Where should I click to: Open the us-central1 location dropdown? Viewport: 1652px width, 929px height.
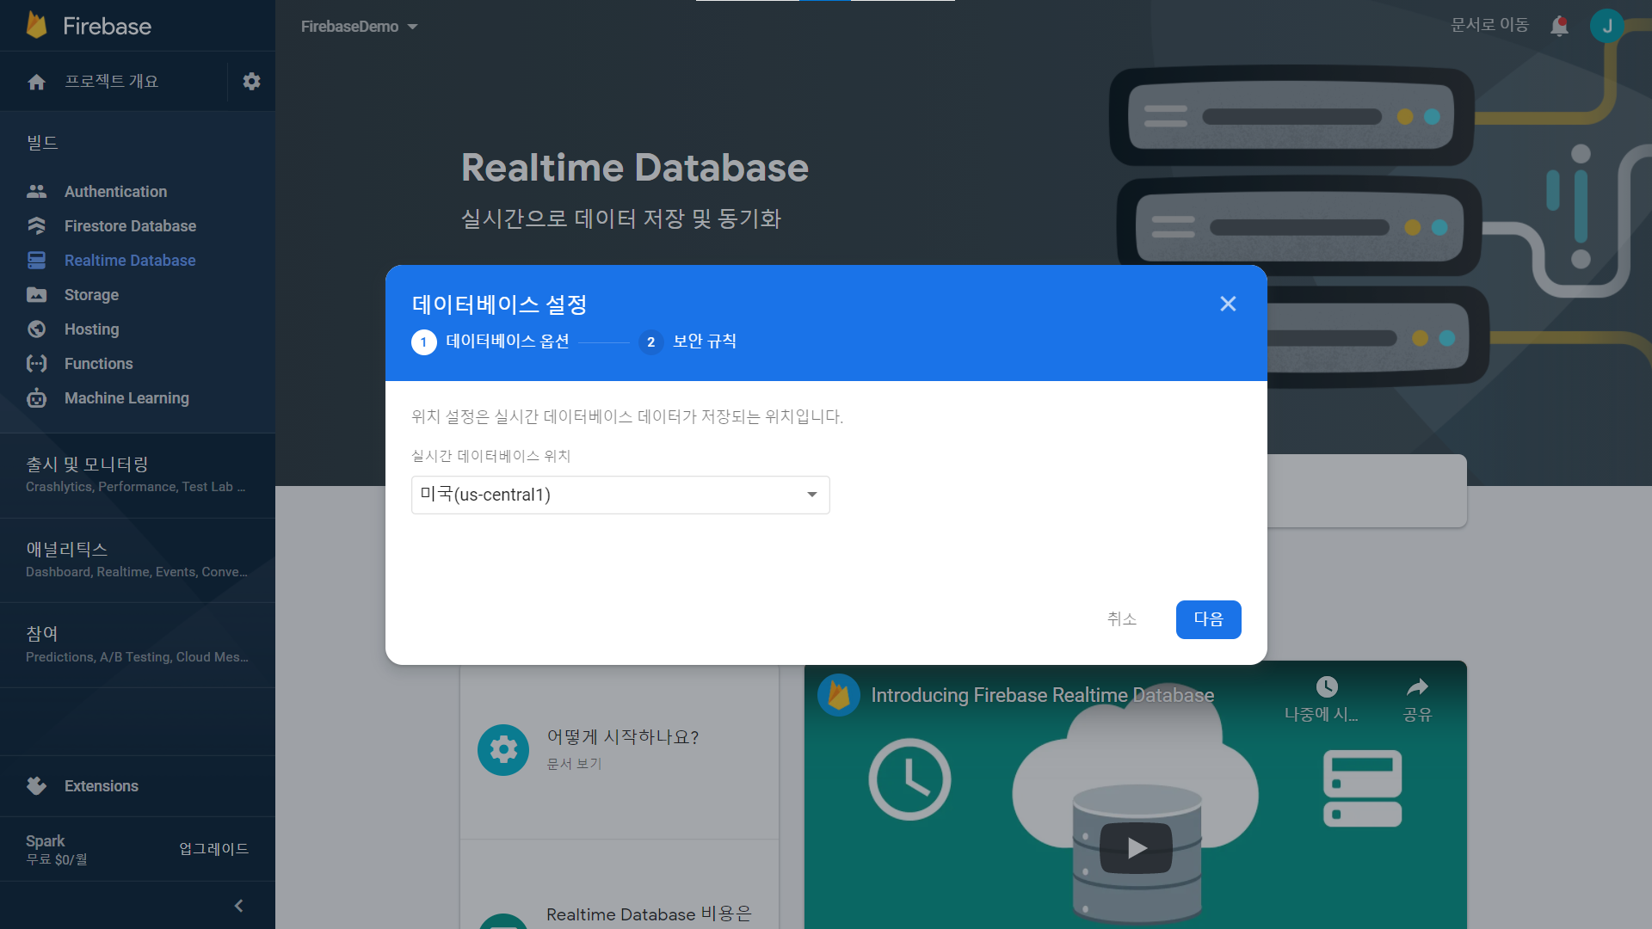(x=619, y=495)
